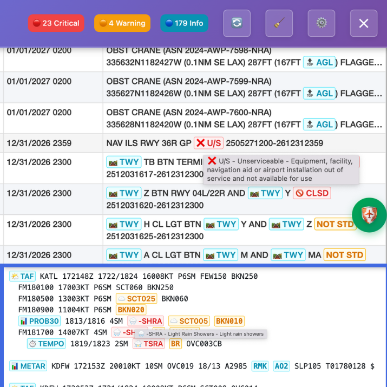Click the red U/S unserviceable tag
This screenshot has width=387, height=387.
click(x=208, y=143)
